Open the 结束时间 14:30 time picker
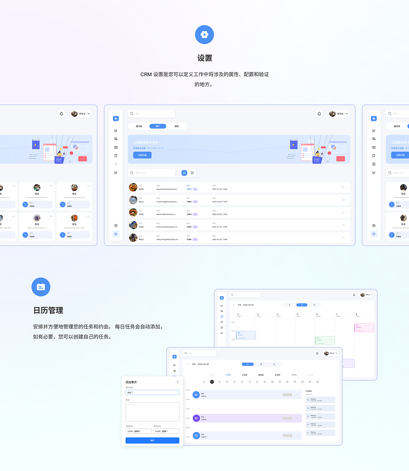Image resolution: width=409 pixels, height=471 pixels. coord(166,431)
